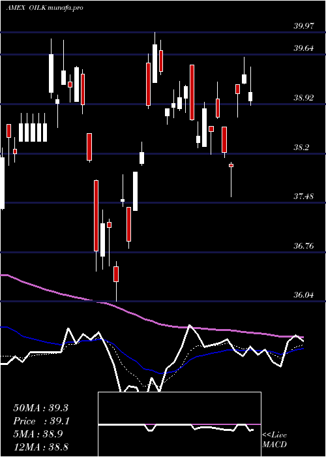Click the 38.92 price level label
This screenshot has width=326, height=457.
click(x=304, y=98)
